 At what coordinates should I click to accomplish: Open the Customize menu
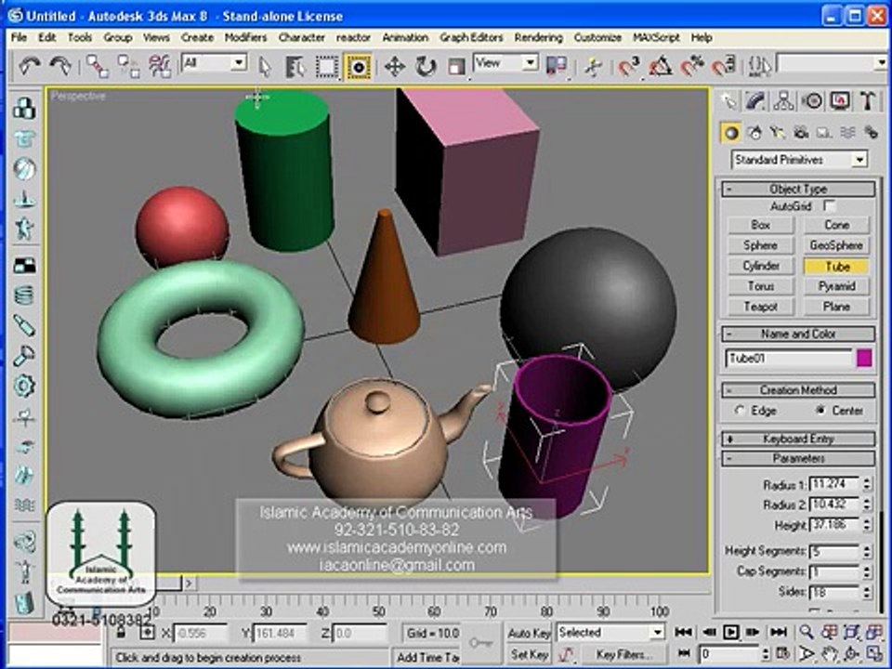[597, 37]
